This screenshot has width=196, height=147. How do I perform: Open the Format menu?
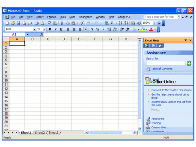(x=51, y=17)
